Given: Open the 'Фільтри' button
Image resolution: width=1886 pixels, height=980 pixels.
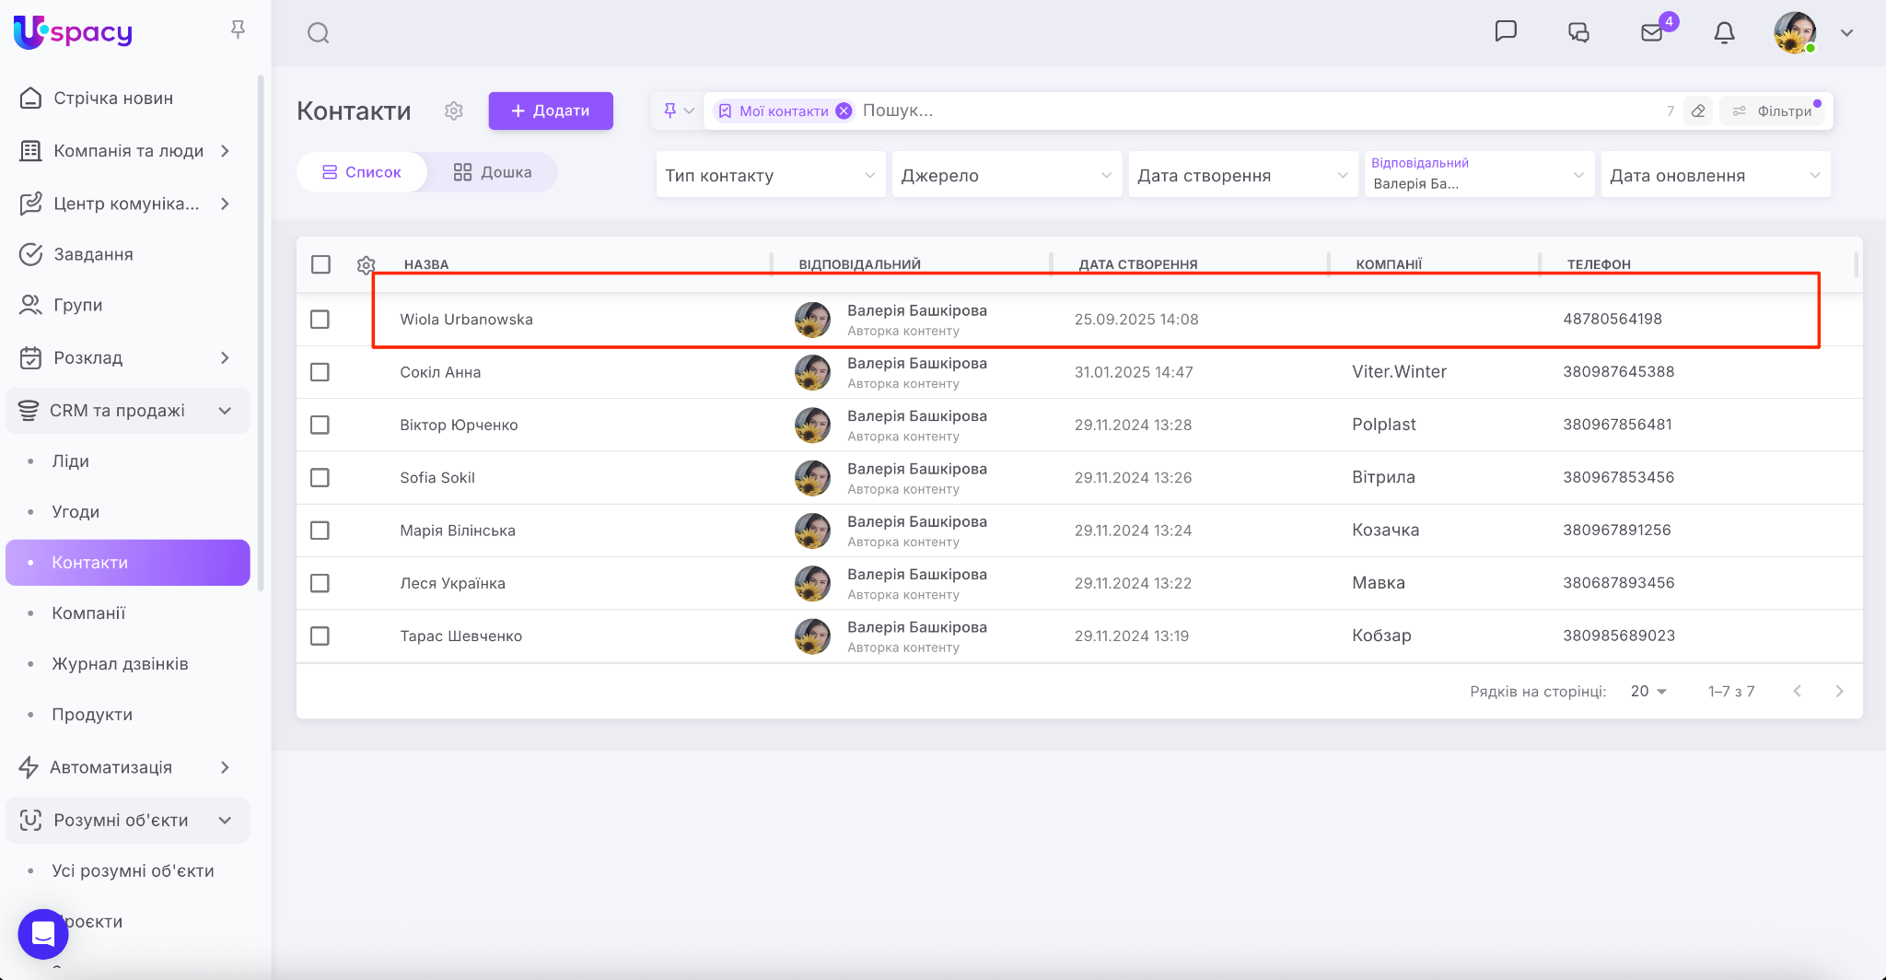Looking at the screenshot, I should [1773, 111].
